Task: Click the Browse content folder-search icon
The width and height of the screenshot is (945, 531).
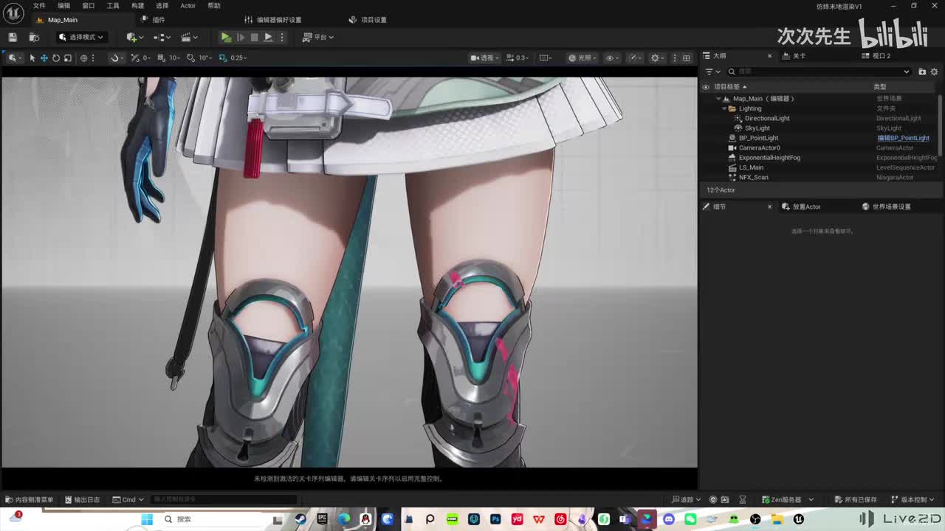Action: [x=34, y=37]
